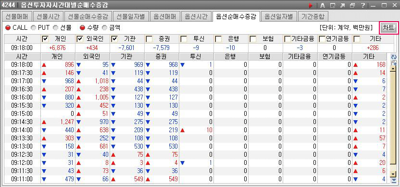400x187 pixels.
Task: Maximize the window
Action: click(384, 5)
